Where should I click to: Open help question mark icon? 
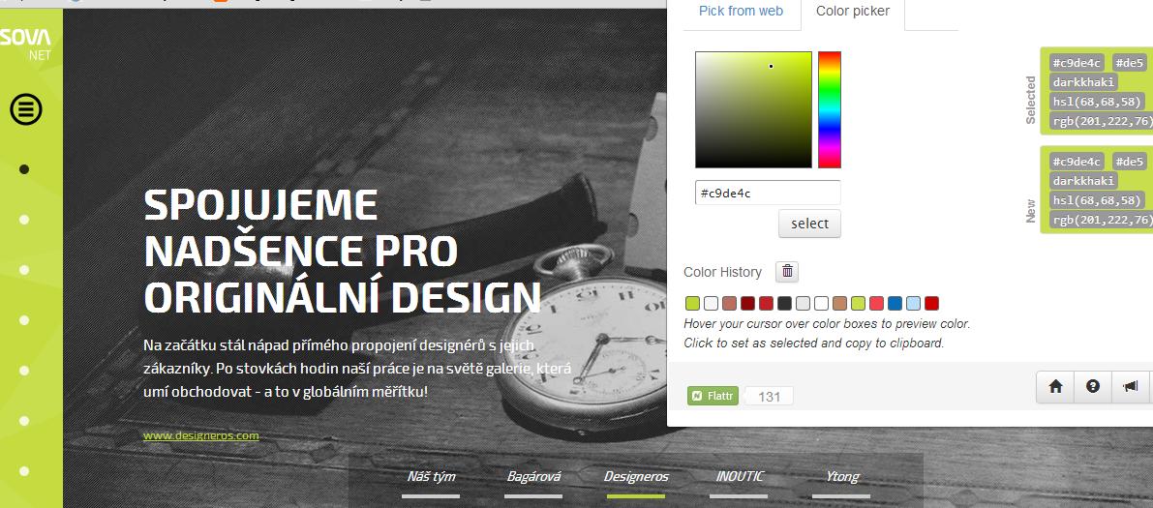coord(1093,387)
